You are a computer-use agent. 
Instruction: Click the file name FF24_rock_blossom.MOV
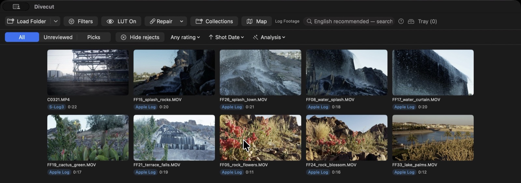(x=331, y=165)
